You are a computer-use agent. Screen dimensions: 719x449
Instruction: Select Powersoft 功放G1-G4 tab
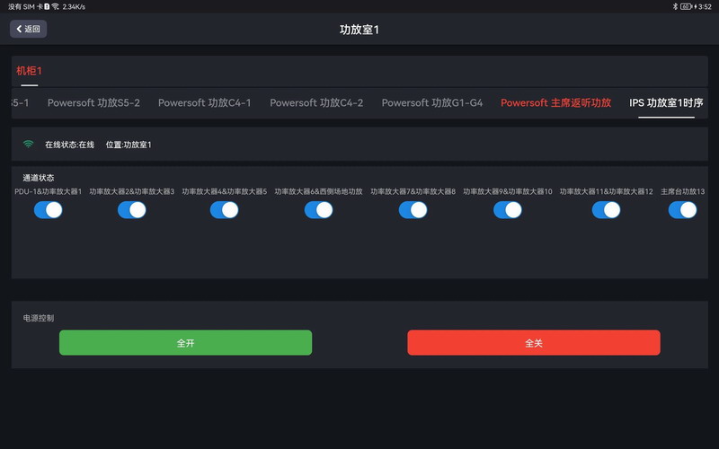pos(432,103)
